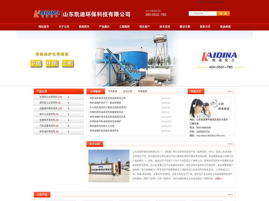The height and width of the screenshot is (201, 269).
Task: Open the 解决方案 navigation item
Action: pos(185,27)
